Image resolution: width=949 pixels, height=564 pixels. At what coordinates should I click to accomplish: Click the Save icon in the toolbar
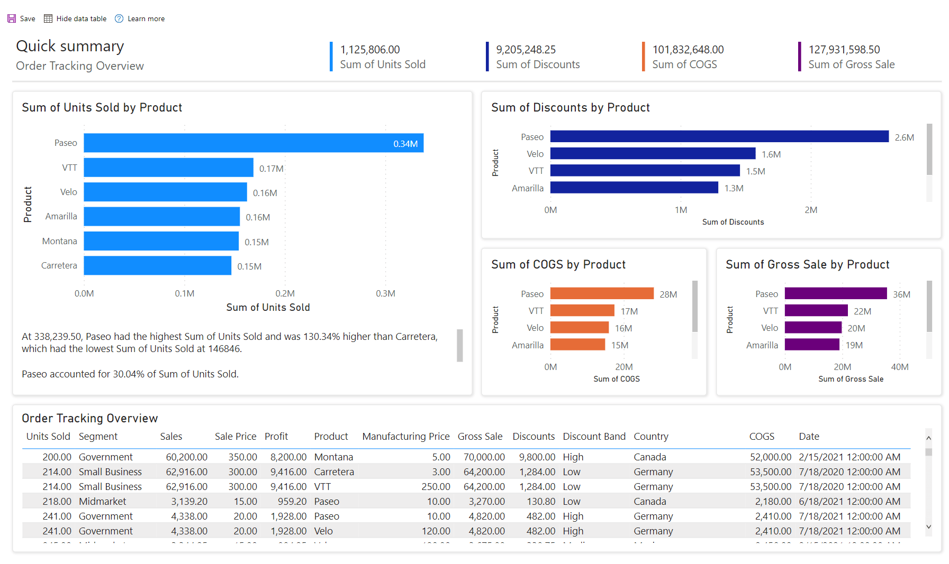tap(12, 18)
